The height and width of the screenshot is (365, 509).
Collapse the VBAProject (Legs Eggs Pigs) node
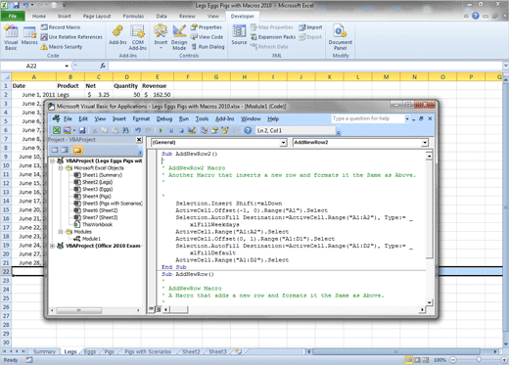point(52,160)
